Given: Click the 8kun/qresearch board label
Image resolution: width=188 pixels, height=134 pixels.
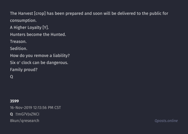Looking at the screenshot, I should (x=24, y=121).
